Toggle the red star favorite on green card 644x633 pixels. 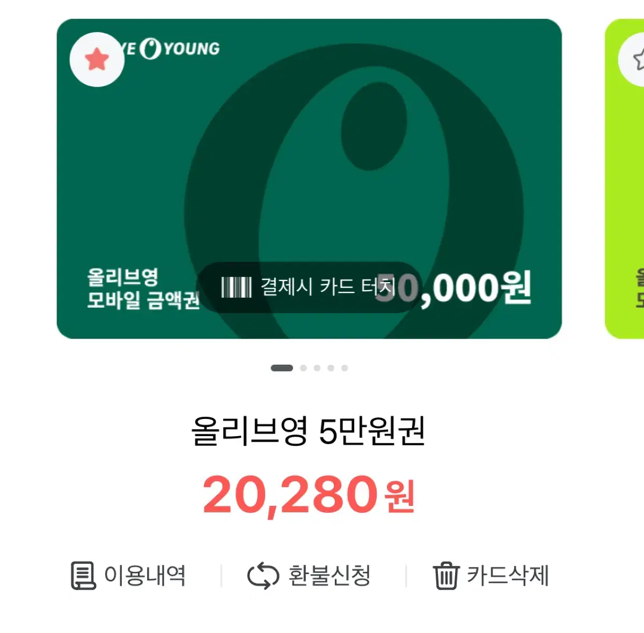[97, 60]
